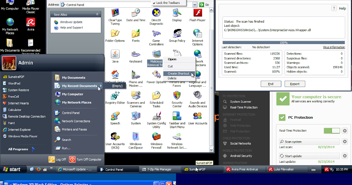Choose Create Shortcut context menu item
352x185 pixels.
click(x=179, y=73)
